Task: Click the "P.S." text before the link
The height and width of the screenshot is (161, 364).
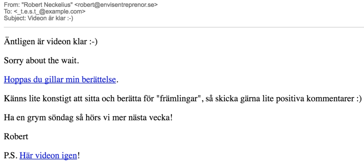Action: 11,156
